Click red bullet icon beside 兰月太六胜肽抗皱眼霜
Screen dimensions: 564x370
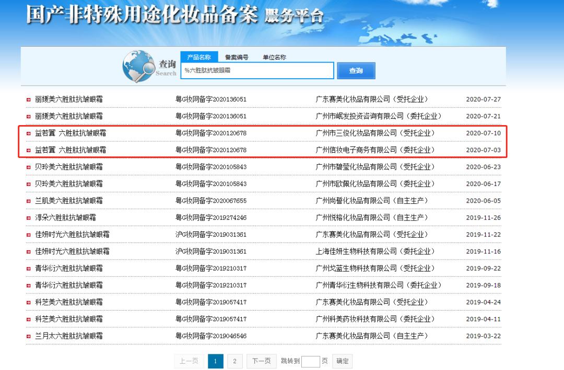point(28,337)
